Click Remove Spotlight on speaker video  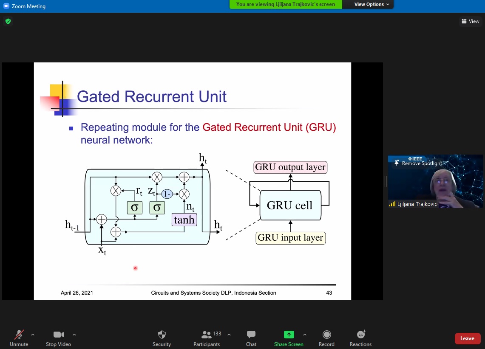tap(419, 163)
